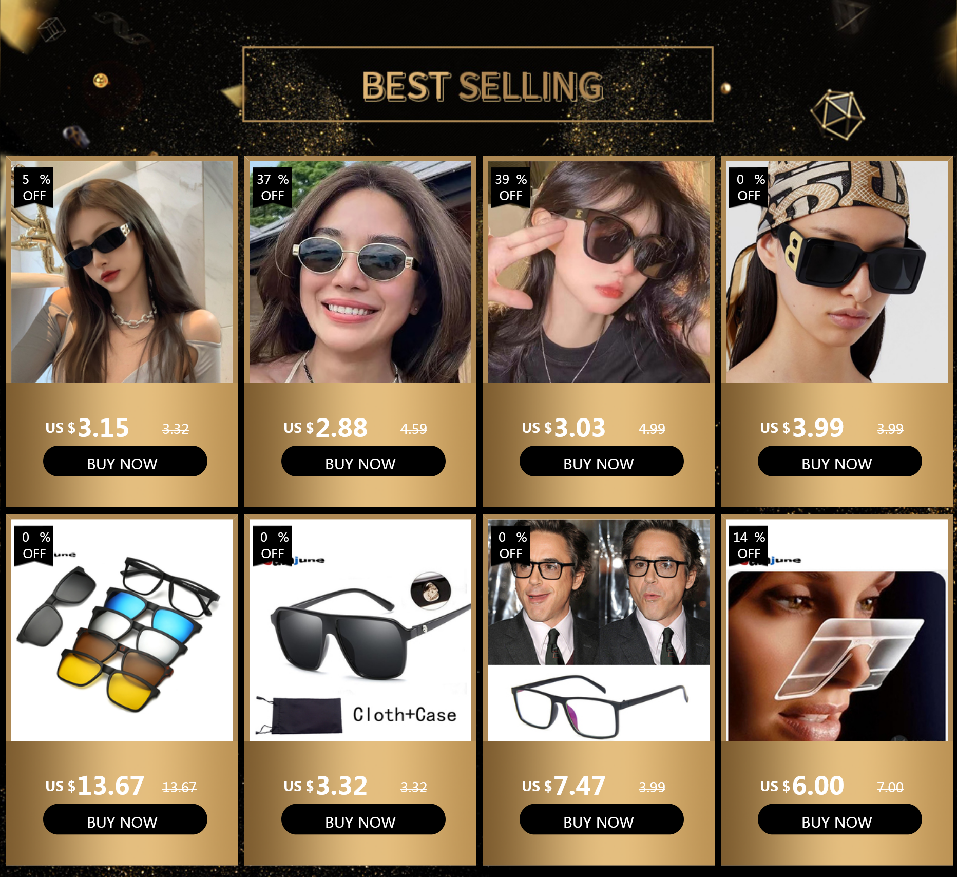Open the transparent nose clip reading glasses image
957x877 pixels.
[x=837, y=631]
